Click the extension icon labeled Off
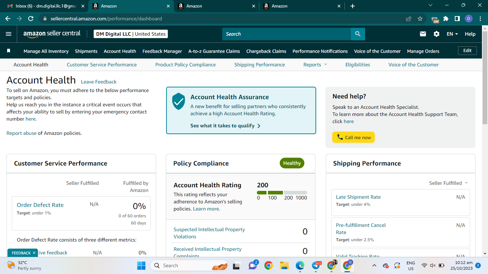This screenshot has height=274, width=488. coord(435,19)
